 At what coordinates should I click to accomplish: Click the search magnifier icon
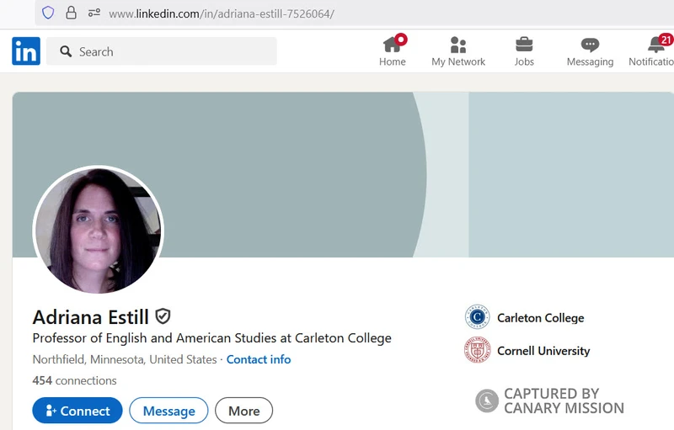tap(66, 51)
